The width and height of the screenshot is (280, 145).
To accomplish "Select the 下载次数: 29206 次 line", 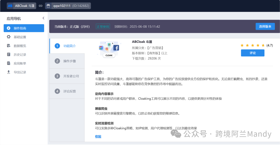I will (x=146, y=58).
